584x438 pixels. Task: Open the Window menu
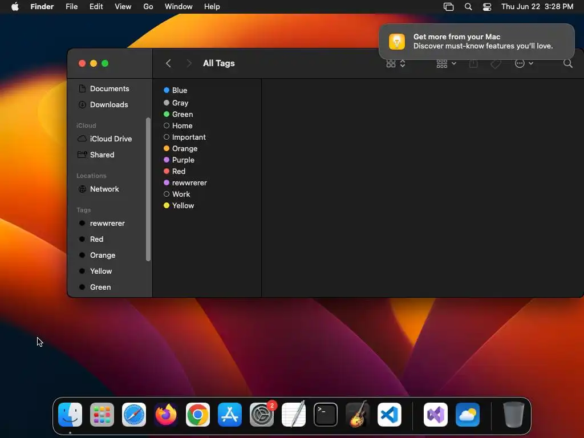[x=179, y=7]
